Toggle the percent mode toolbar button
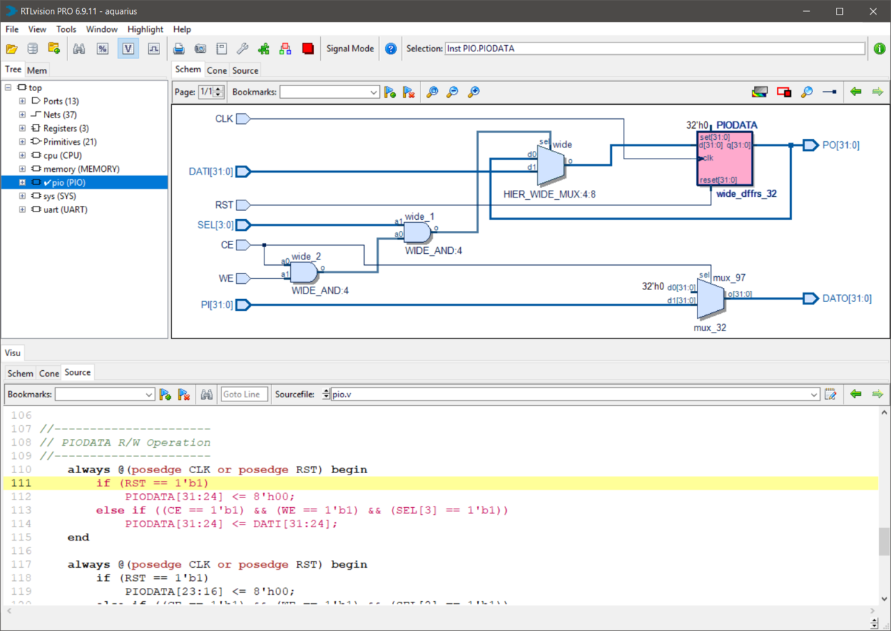 pyautogui.click(x=102, y=49)
